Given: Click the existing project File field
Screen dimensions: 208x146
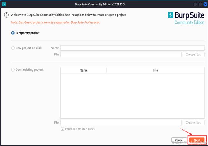Looking at the screenshot, I should point(121,123).
